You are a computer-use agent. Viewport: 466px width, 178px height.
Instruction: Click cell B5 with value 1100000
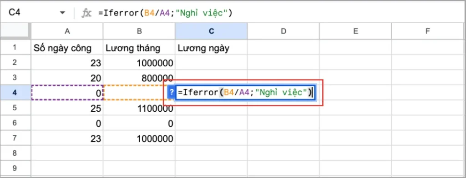pos(139,108)
